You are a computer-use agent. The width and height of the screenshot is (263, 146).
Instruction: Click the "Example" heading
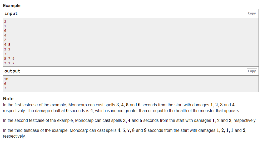[12, 6]
